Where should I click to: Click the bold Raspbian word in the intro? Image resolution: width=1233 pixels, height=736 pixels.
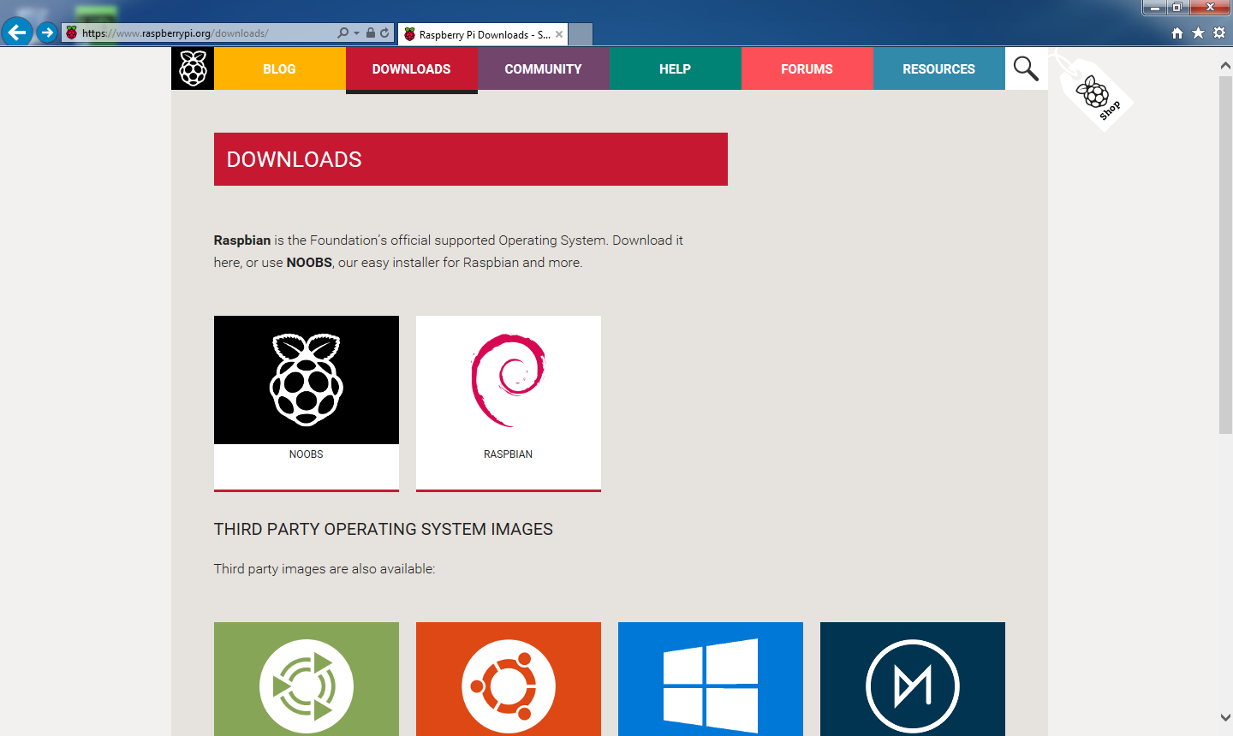click(x=242, y=240)
